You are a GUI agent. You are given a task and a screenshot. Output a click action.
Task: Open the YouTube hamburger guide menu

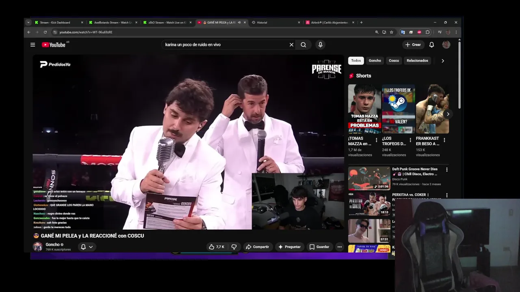point(32,45)
